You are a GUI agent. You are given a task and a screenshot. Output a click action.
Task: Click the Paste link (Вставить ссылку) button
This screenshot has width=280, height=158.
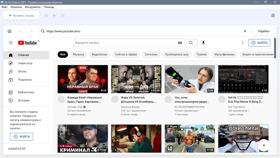coord(21,15)
